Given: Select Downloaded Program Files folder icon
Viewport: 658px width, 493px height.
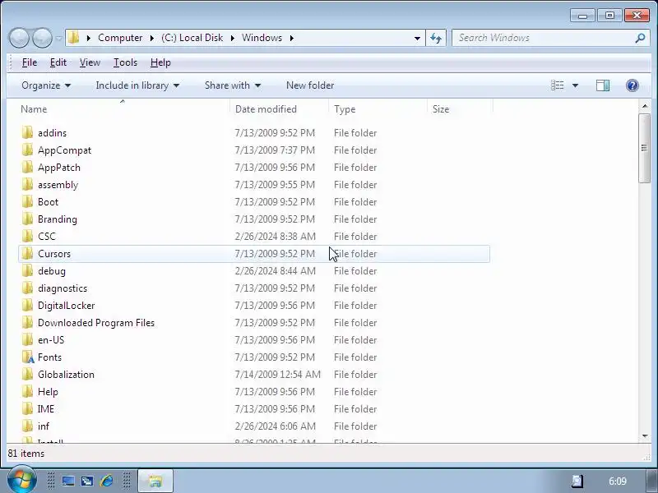Looking at the screenshot, I should [x=27, y=322].
